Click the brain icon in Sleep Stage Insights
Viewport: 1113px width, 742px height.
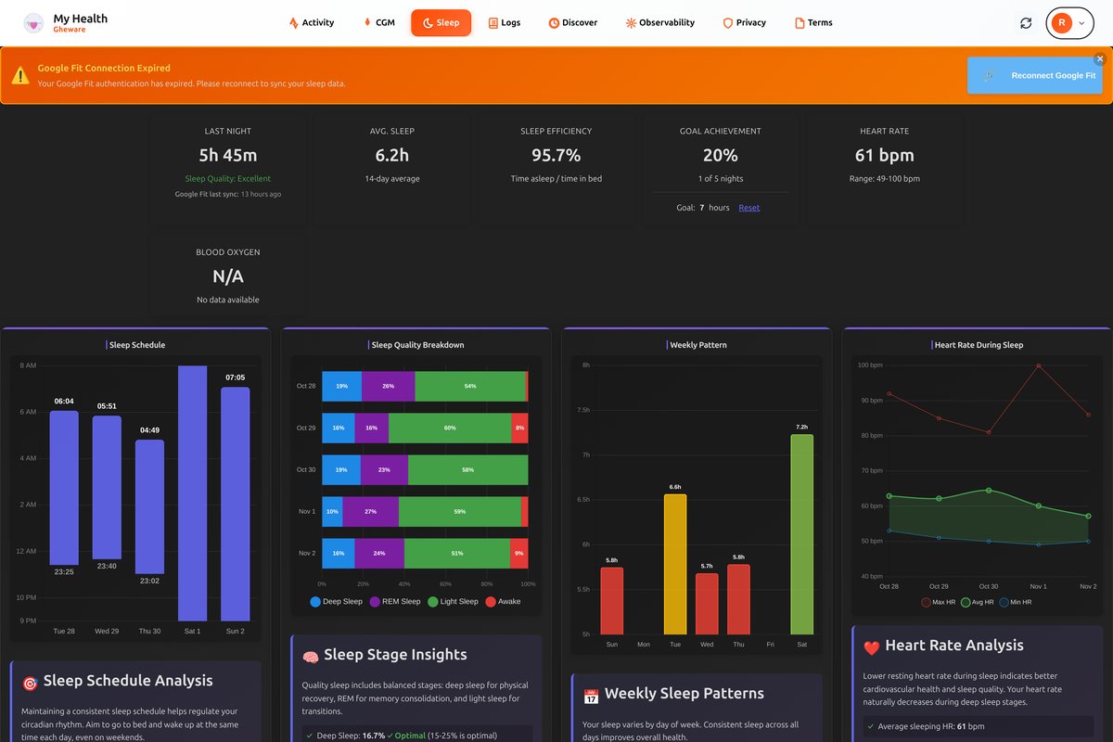[x=313, y=654]
